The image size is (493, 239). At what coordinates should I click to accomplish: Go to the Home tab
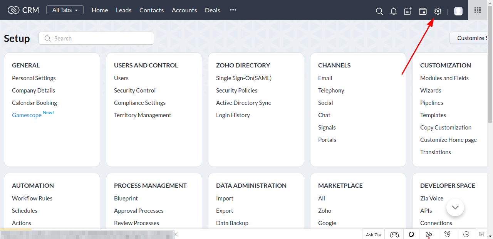click(100, 10)
